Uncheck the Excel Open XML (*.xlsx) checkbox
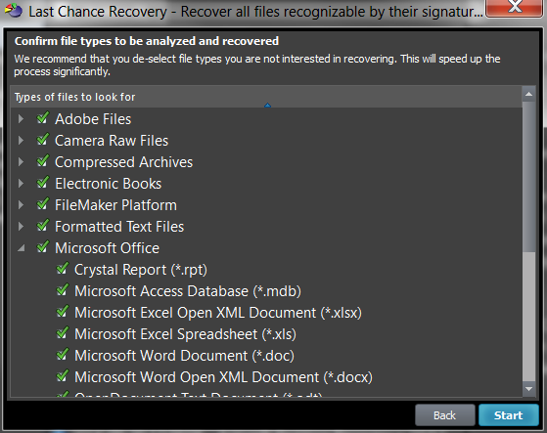Screen dimensions: 547x433 coord(63,312)
